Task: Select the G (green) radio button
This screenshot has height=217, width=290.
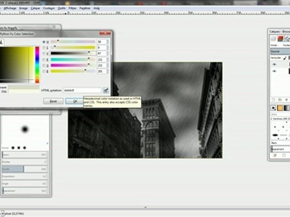Action: pos(44,66)
